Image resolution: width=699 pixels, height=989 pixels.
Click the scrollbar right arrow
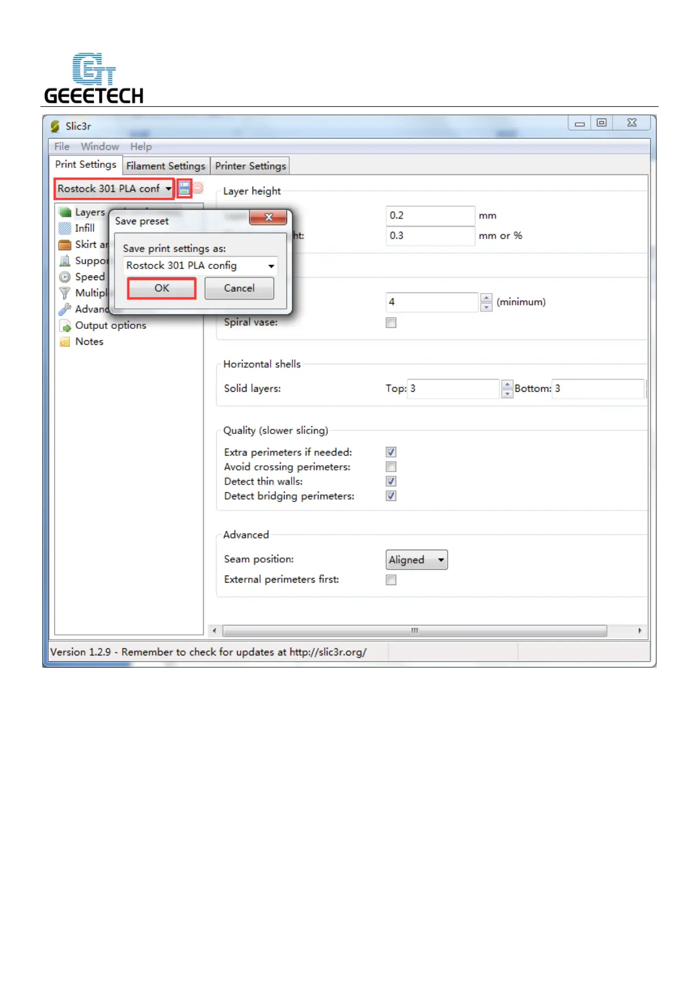tap(640, 631)
